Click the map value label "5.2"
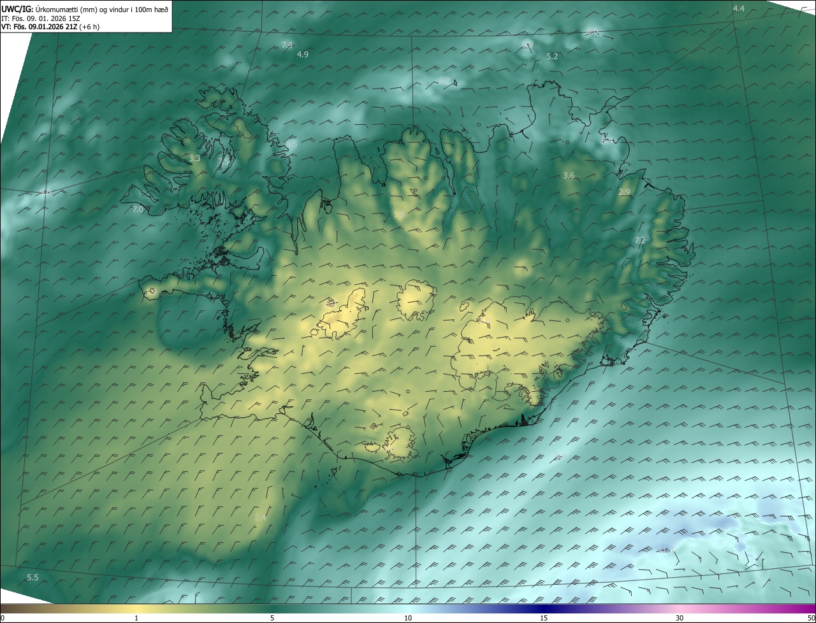Image resolution: width=816 pixels, height=623 pixels. point(552,57)
